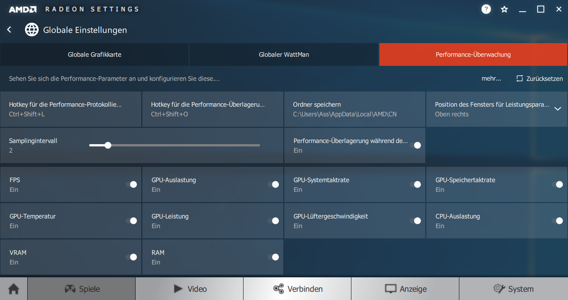Close the Radeon Settings window
This screenshot has width=568, height=300.
point(559,9)
